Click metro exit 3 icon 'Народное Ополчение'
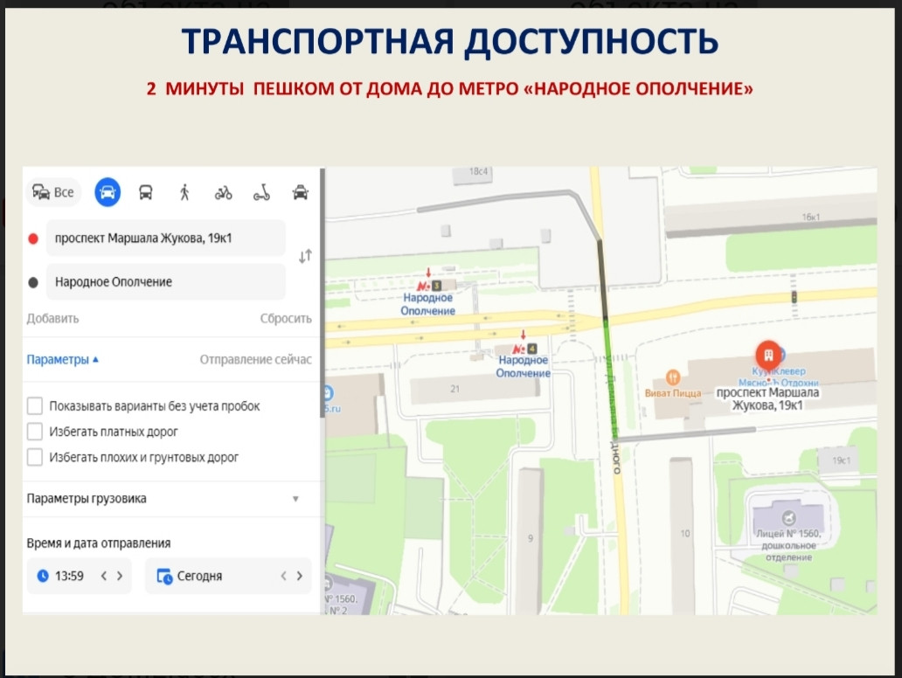 [430, 285]
